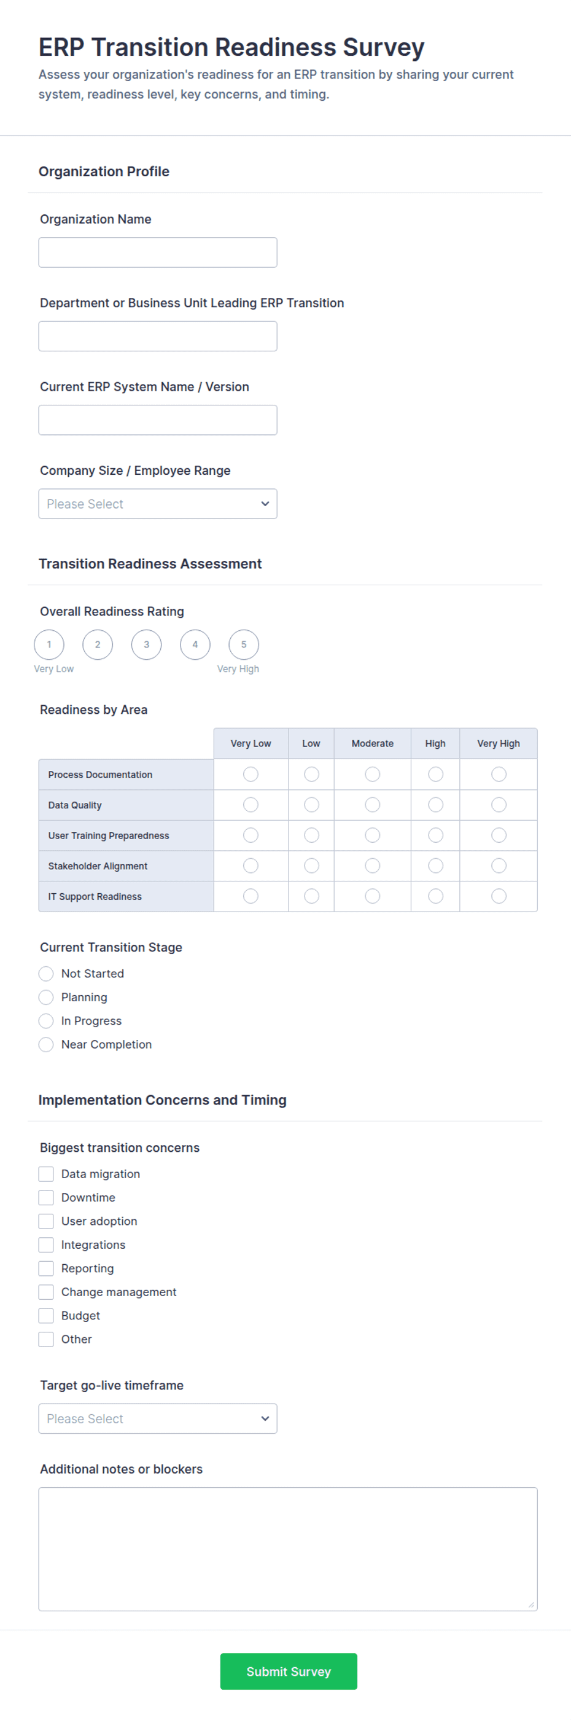Viewport: 571px width, 1720px height.
Task: Check the Budget concern box
Action: pyautogui.click(x=46, y=1315)
